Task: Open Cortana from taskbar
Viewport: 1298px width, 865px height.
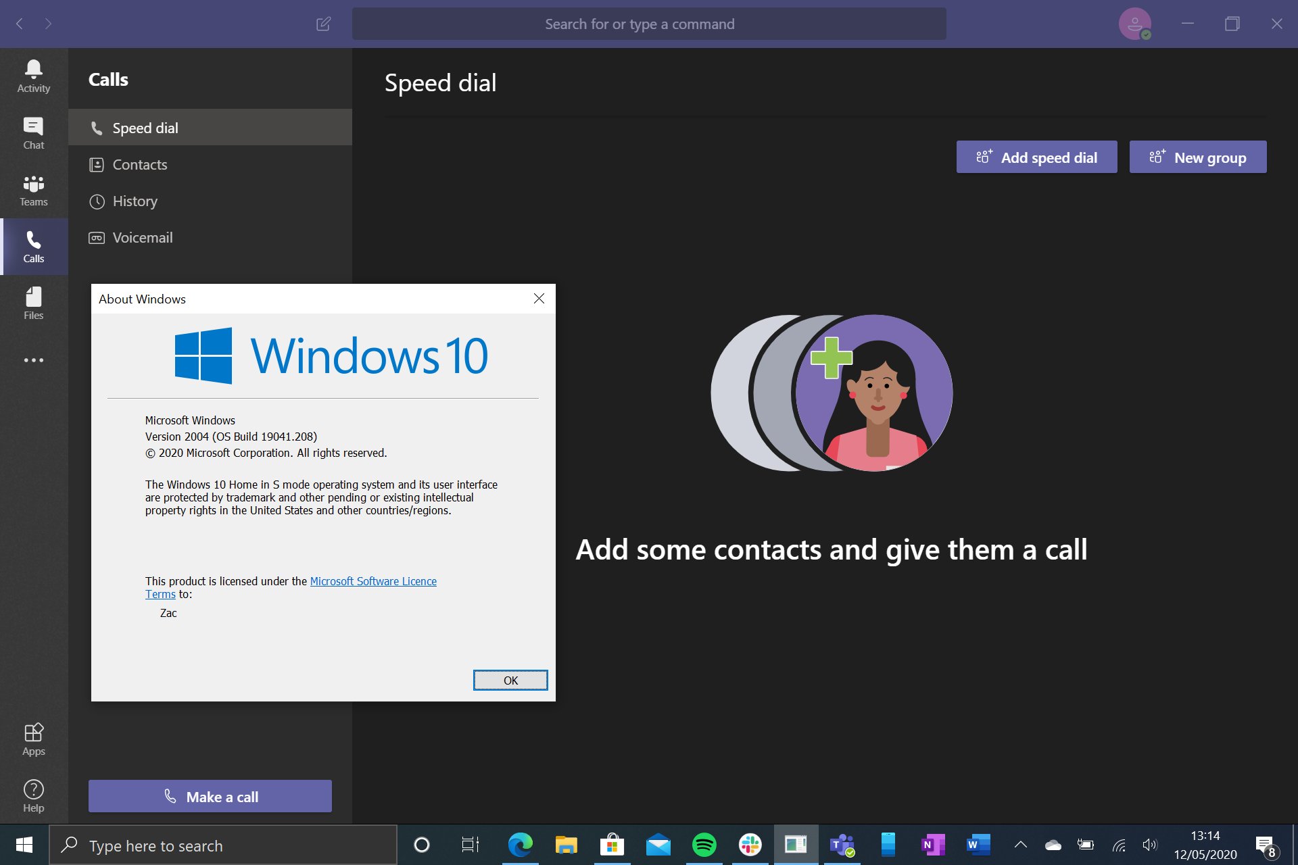Action: point(422,845)
